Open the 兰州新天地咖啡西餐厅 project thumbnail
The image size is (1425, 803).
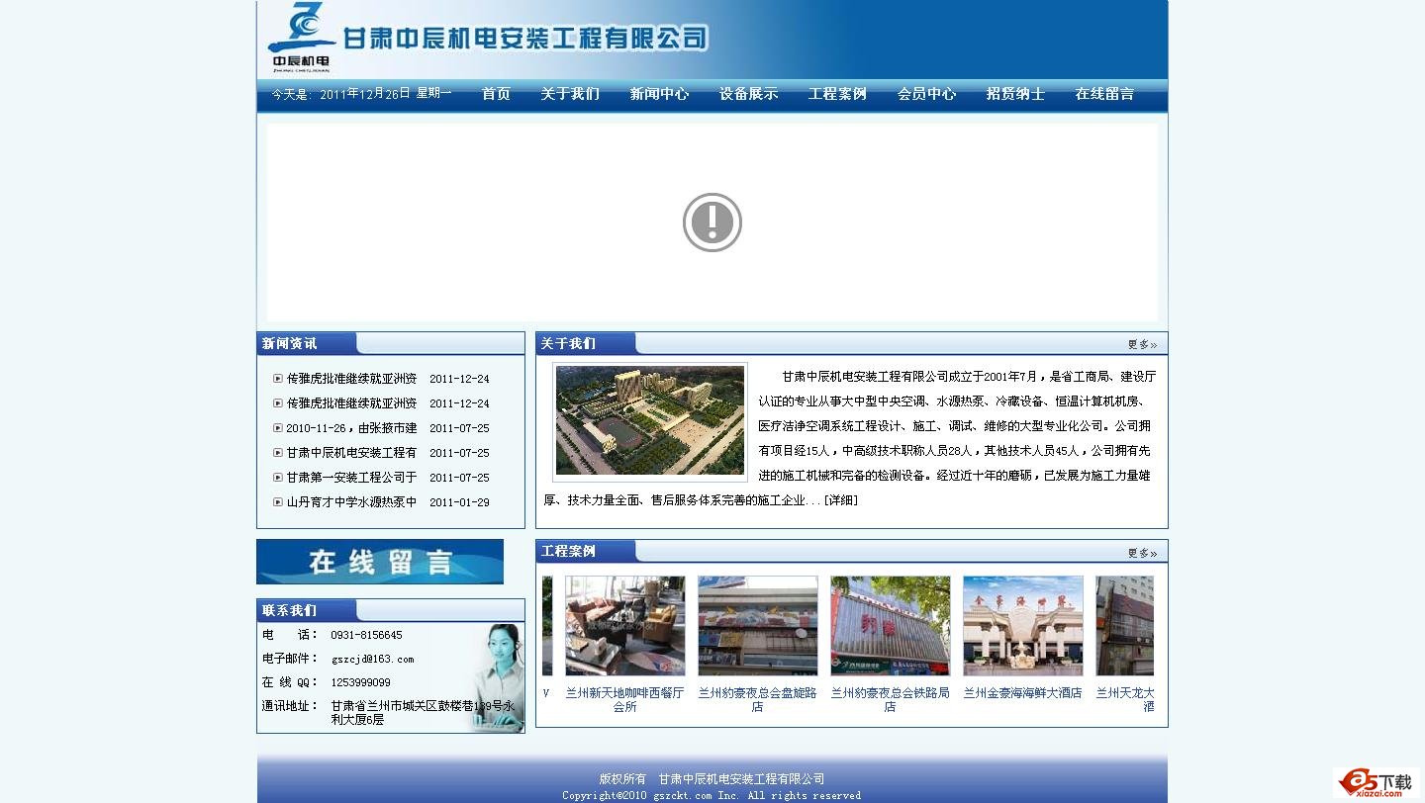pyautogui.click(x=624, y=626)
